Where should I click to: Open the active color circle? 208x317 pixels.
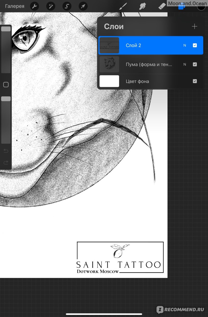[201, 6]
